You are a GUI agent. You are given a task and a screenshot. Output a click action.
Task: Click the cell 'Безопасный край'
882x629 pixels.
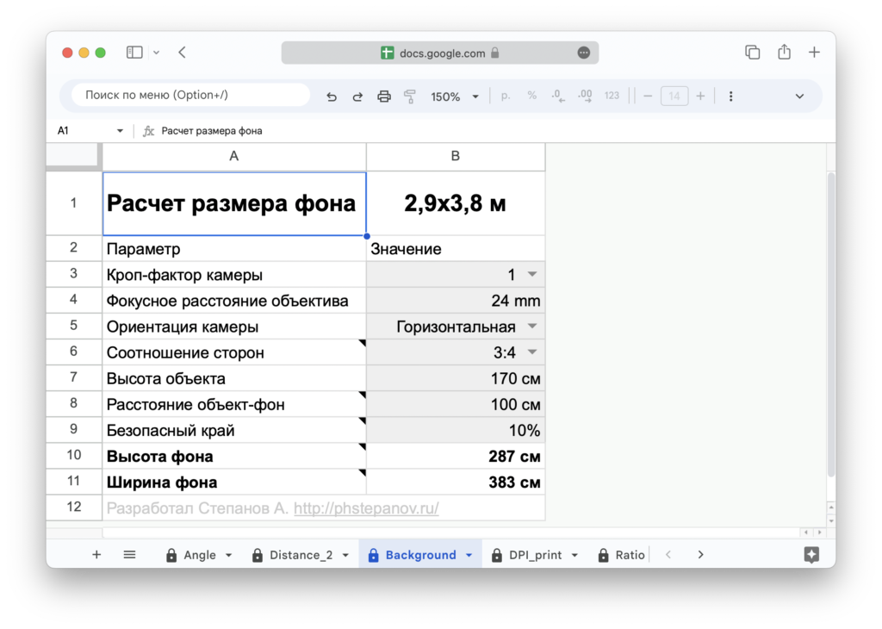tap(234, 430)
